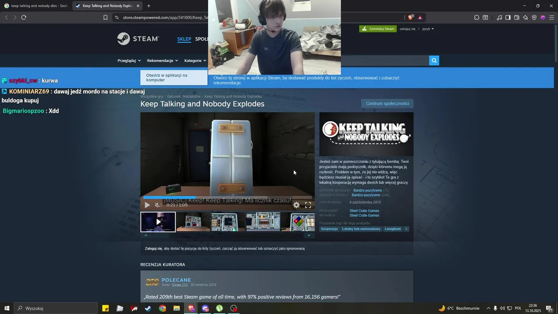Click the video progress bar

pyautogui.click(x=228, y=198)
